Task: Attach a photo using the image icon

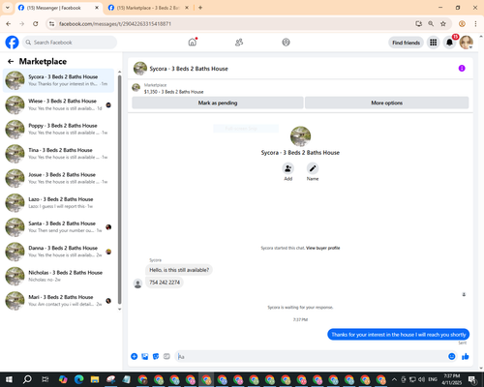Action: [x=145, y=356]
